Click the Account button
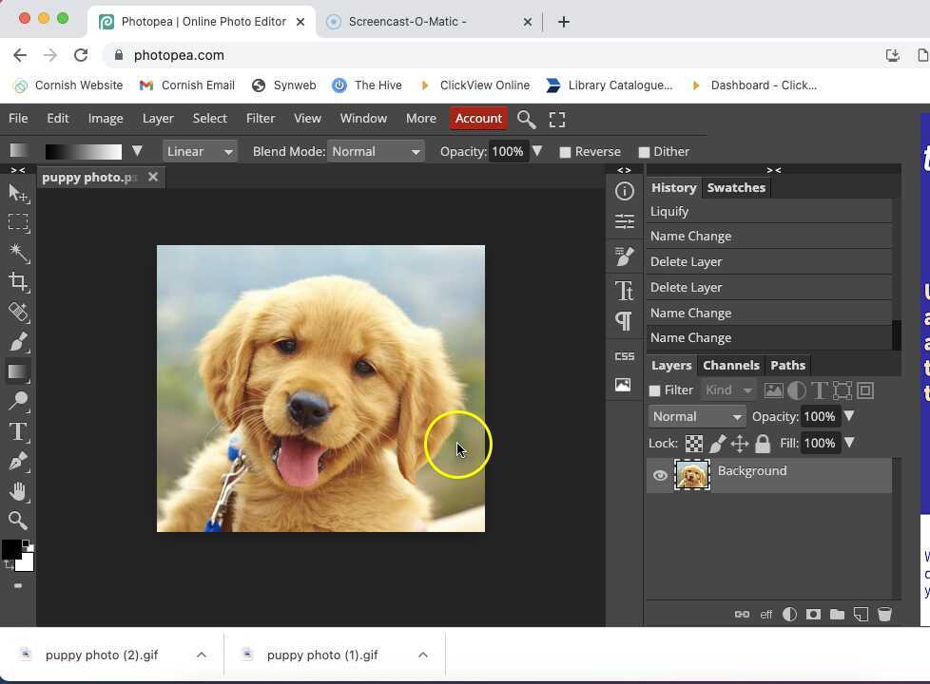930x684 pixels. [x=478, y=118]
